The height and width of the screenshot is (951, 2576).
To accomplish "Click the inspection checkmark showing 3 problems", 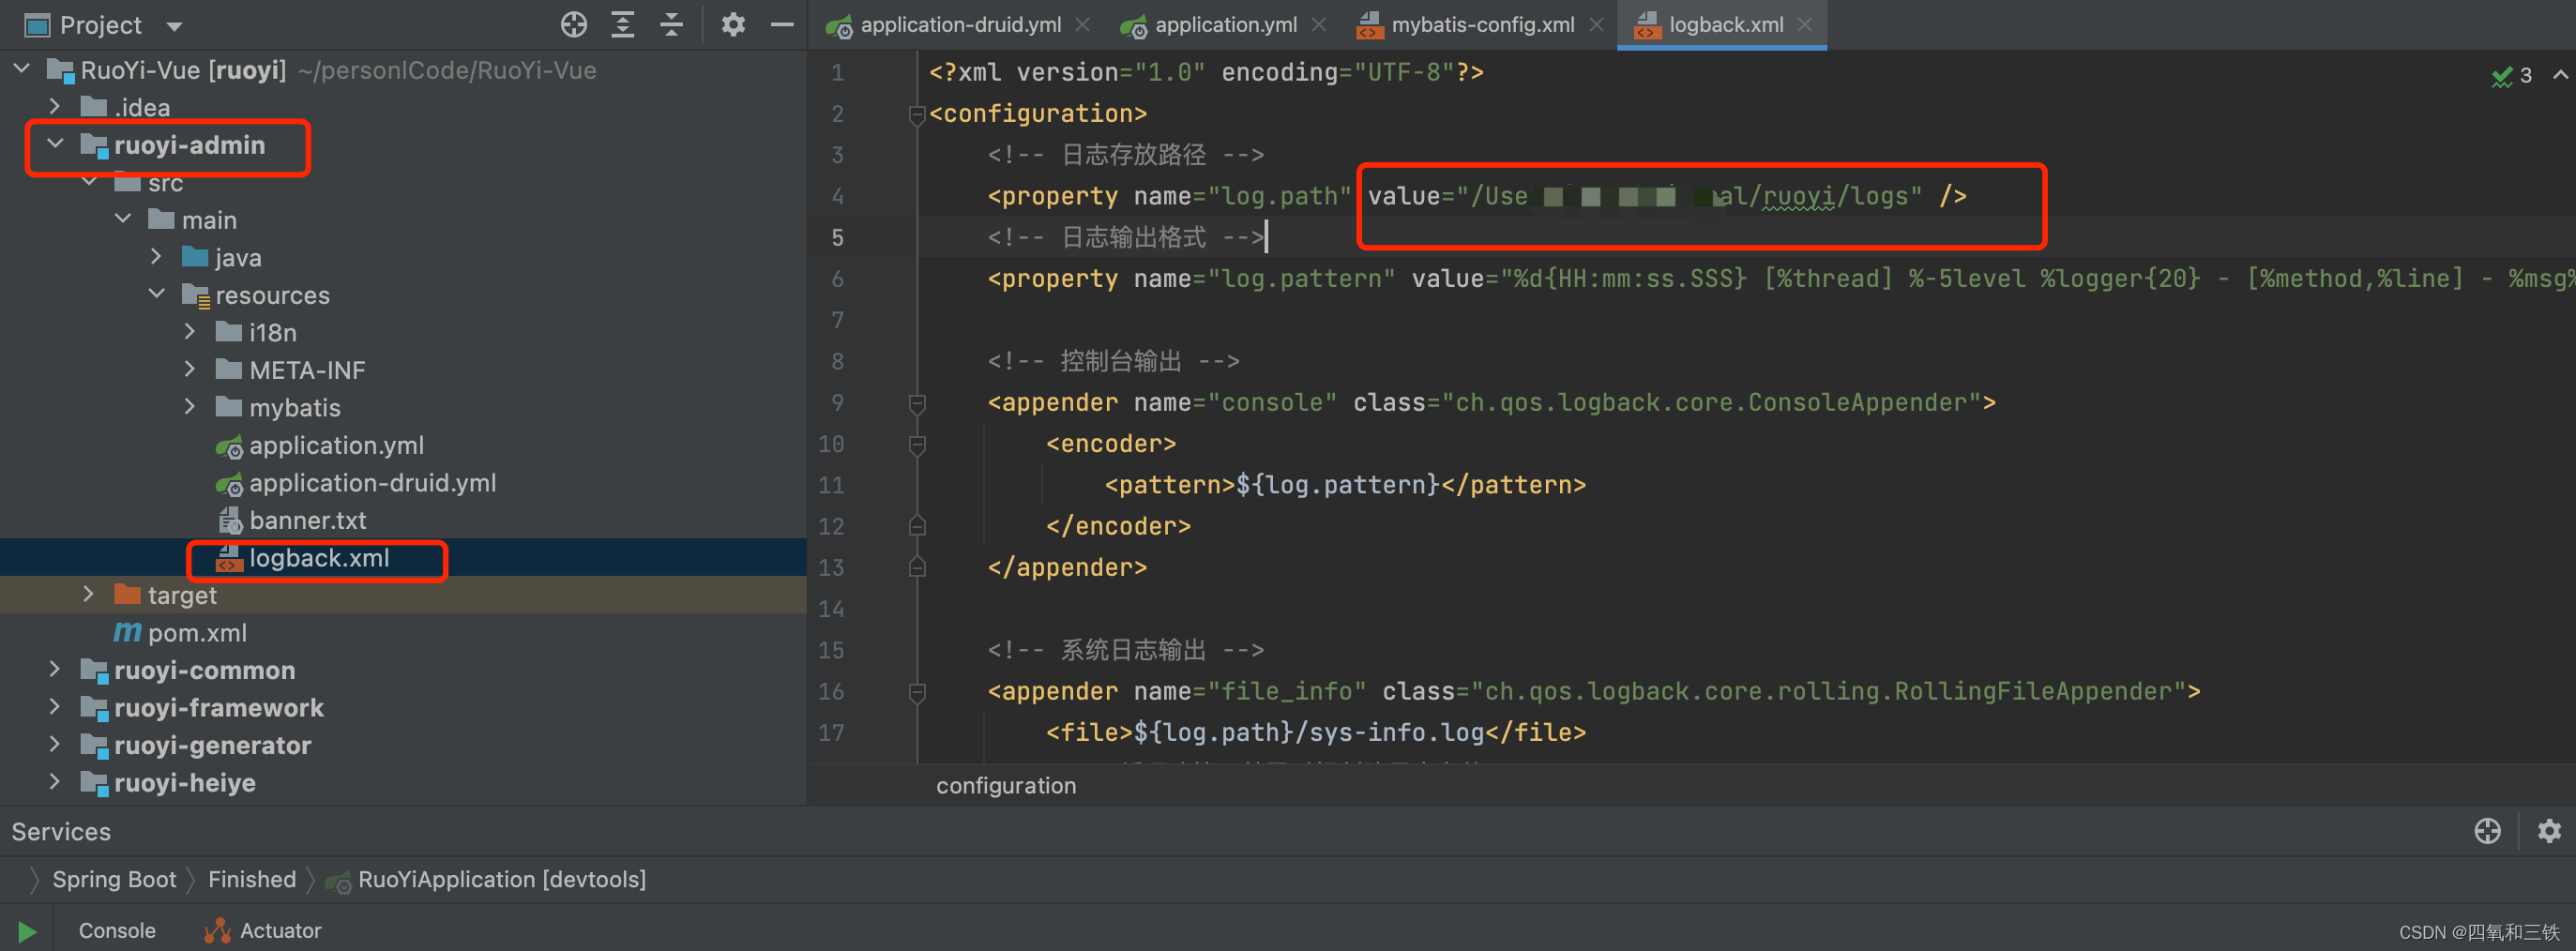I will tap(2511, 76).
